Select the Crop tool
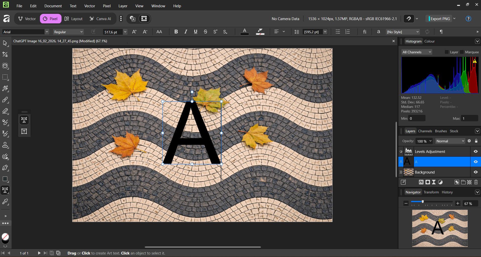The image size is (481, 257). (5, 55)
